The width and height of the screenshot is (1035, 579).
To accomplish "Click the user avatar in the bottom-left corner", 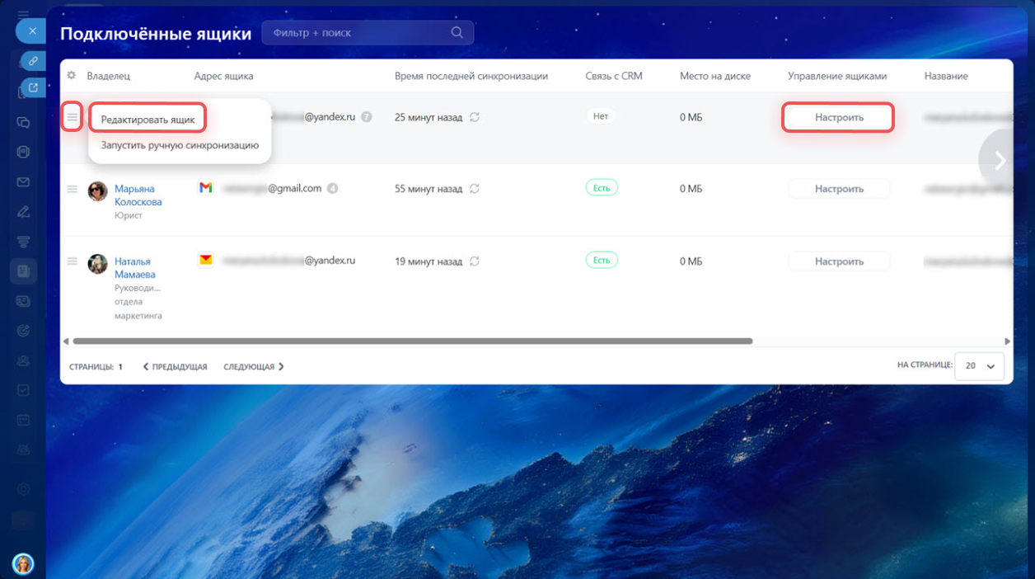I will pyautogui.click(x=23, y=563).
